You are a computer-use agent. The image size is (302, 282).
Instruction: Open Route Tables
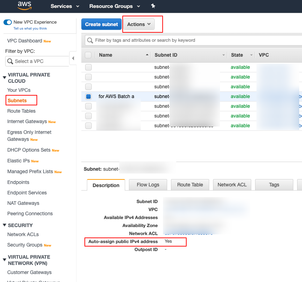[x=22, y=111]
